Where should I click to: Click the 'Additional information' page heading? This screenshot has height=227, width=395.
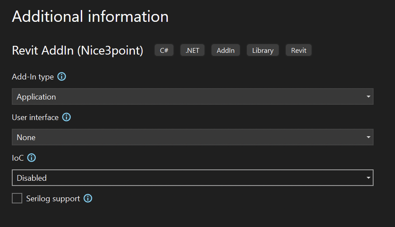[x=90, y=17]
